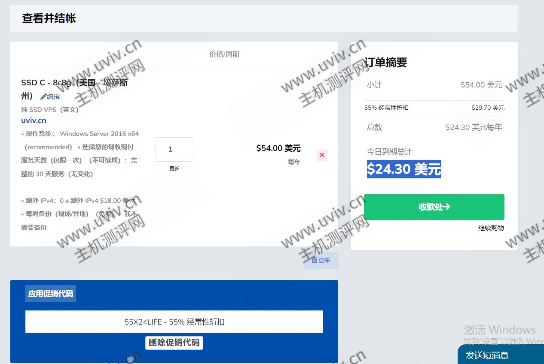Click the 价格/周期 column header
This screenshot has width=544, height=364.
[x=224, y=54]
